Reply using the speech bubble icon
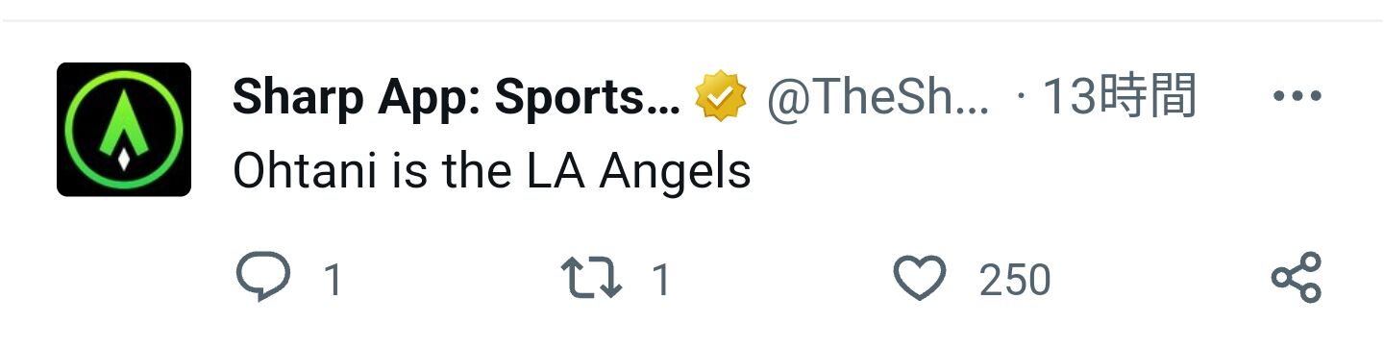The width and height of the screenshot is (1384, 348). pyautogui.click(x=262, y=279)
